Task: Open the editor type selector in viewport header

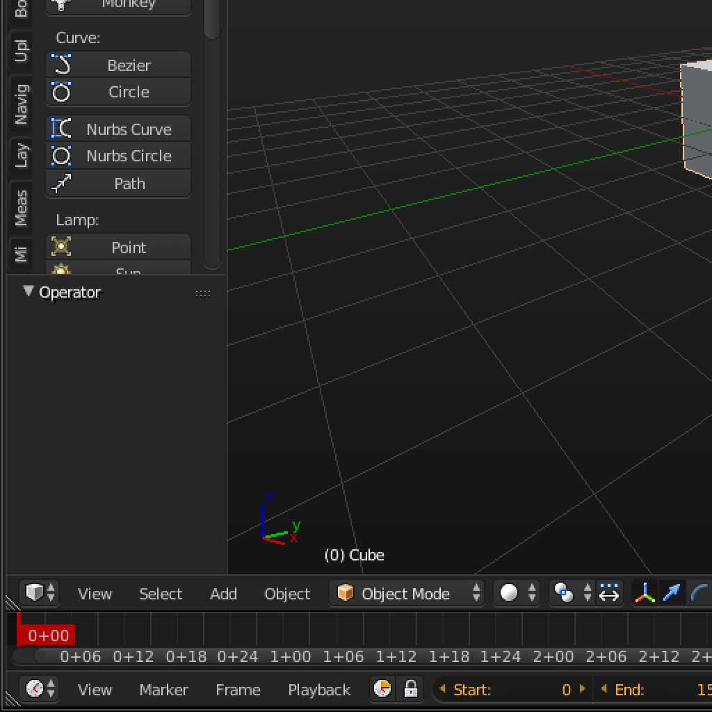Action: [39, 592]
